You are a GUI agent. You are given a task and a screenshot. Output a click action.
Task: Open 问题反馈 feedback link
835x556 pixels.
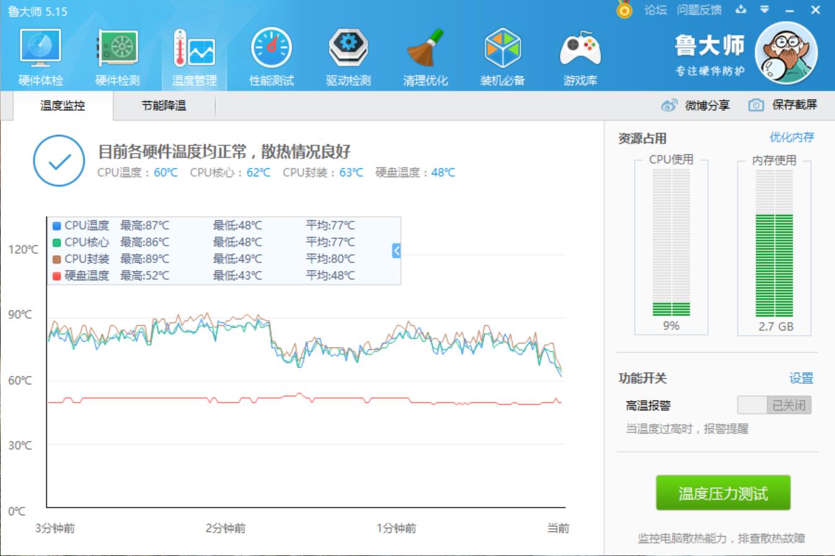tap(699, 10)
